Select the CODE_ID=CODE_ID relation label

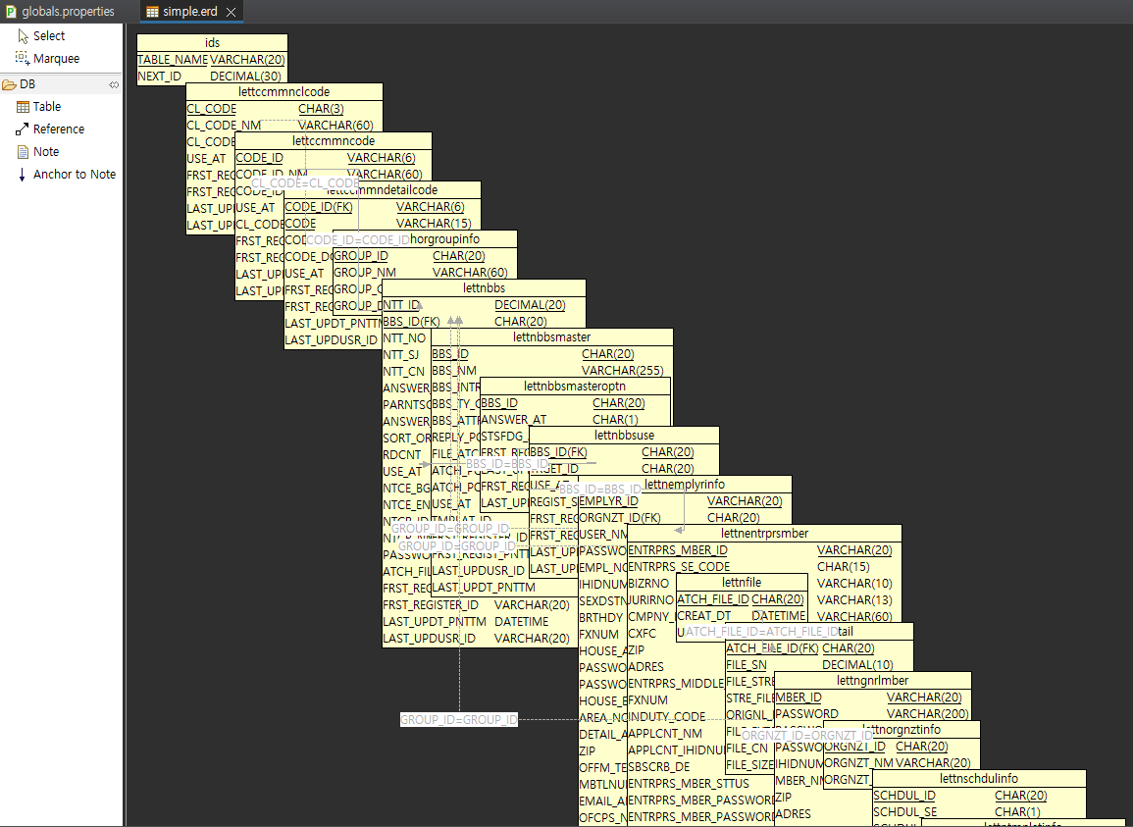(358, 240)
